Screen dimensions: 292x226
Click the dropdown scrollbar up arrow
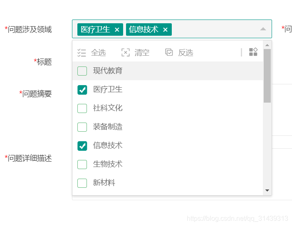[267, 45]
